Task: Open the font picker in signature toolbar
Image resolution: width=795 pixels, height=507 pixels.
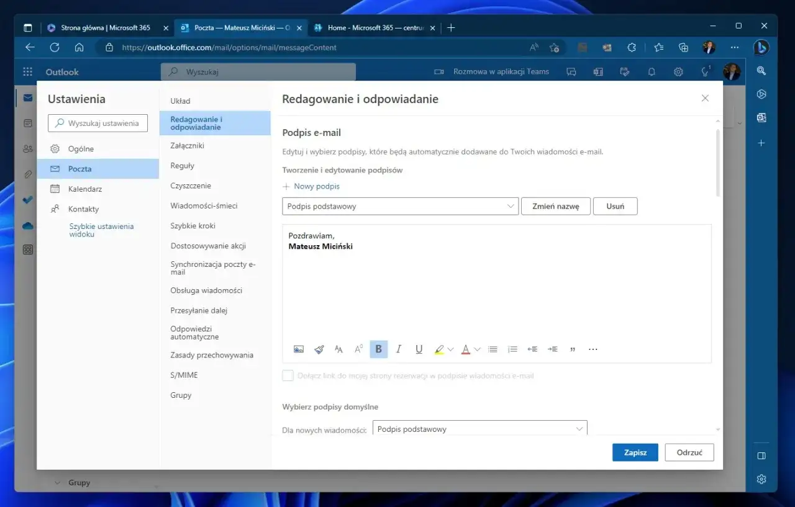Action: tap(338, 349)
